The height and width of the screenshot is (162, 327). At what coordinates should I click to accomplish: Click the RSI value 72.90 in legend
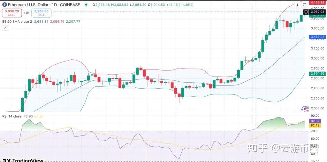28,116
